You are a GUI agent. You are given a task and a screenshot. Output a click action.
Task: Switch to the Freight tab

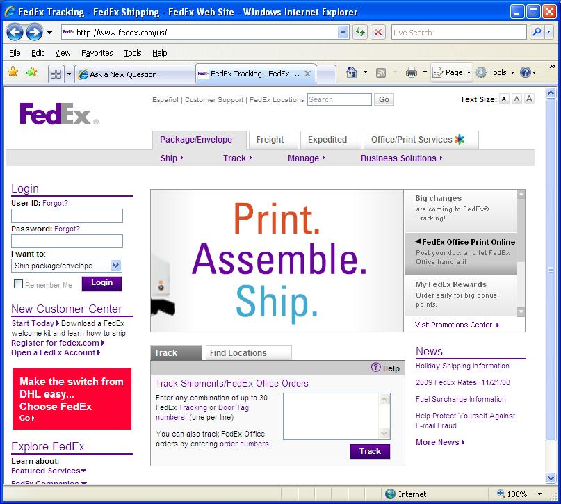(273, 139)
